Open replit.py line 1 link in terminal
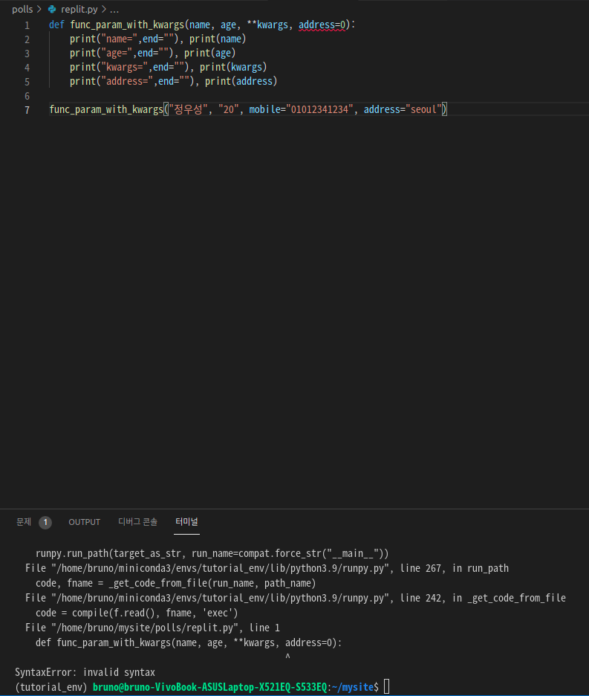 click(x=152, y=628)
